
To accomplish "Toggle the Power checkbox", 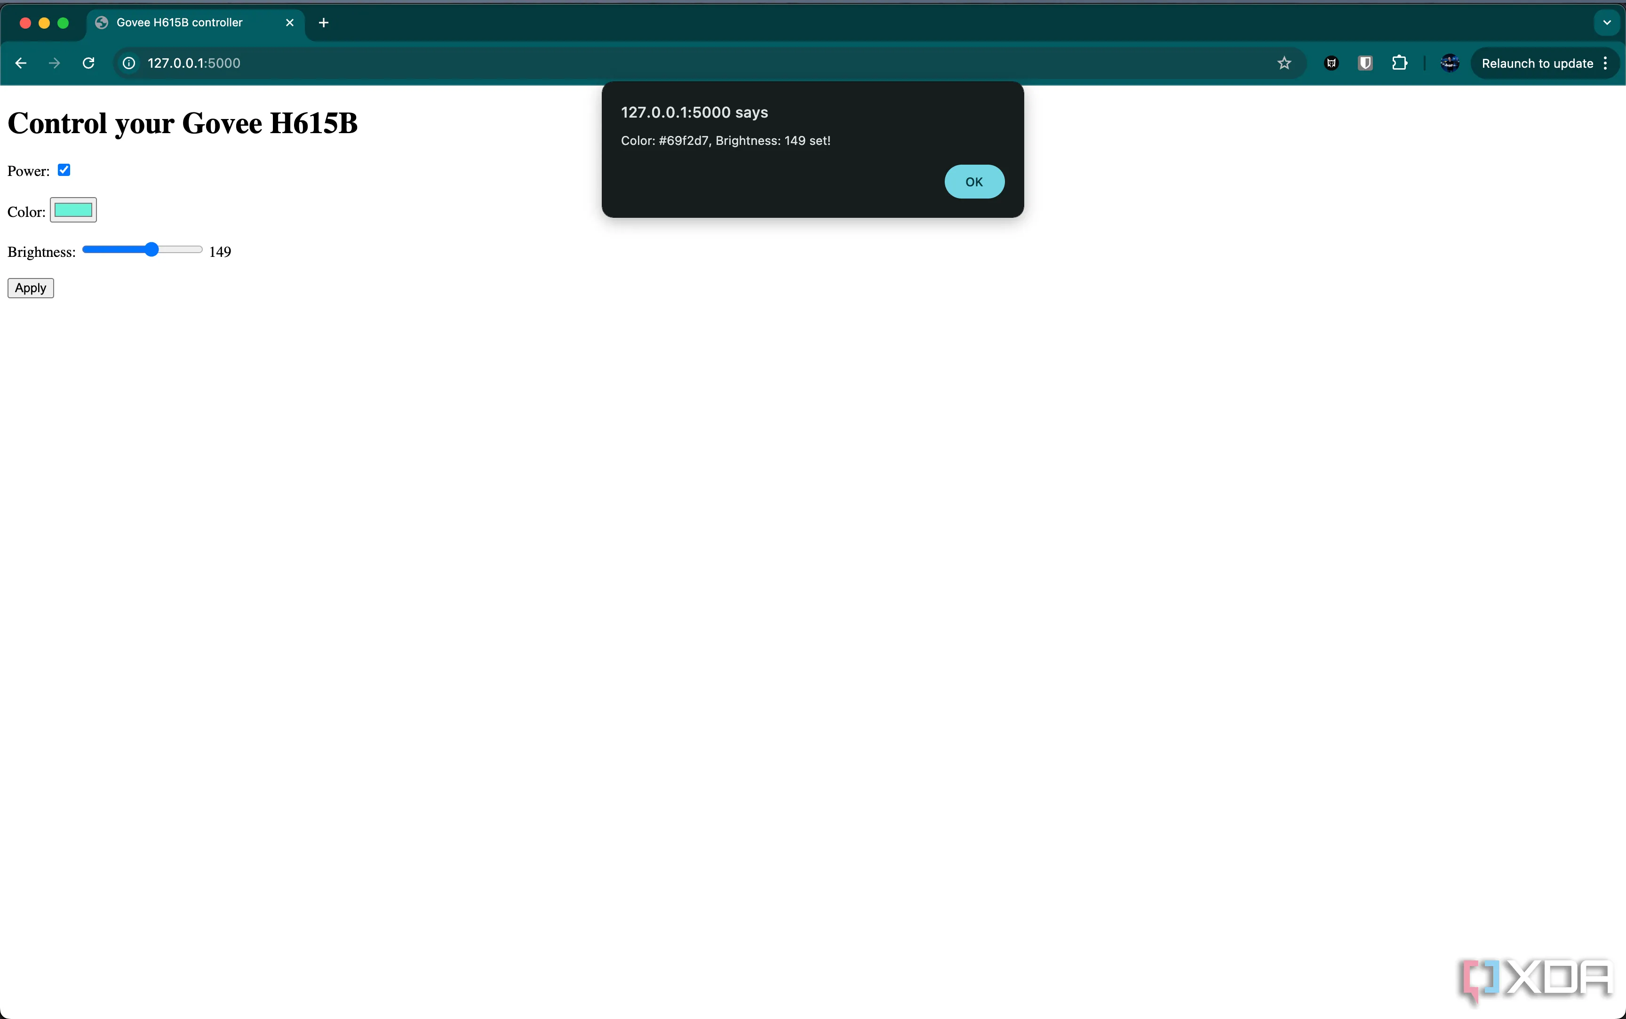I will coord(64,170).
